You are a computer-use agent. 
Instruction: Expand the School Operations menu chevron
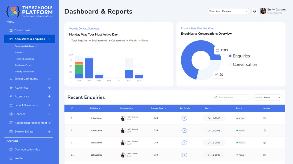[50, 105]
